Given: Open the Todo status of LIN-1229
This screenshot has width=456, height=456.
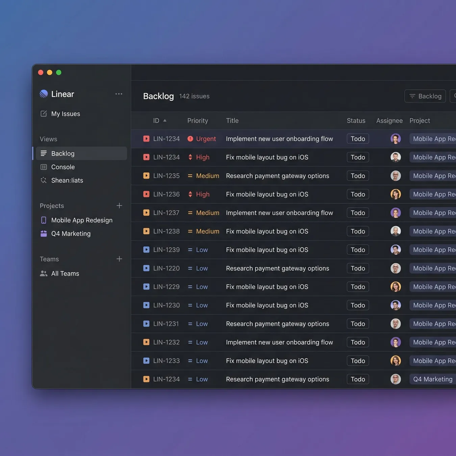Looking at the screenshot, I should point(358,287).
